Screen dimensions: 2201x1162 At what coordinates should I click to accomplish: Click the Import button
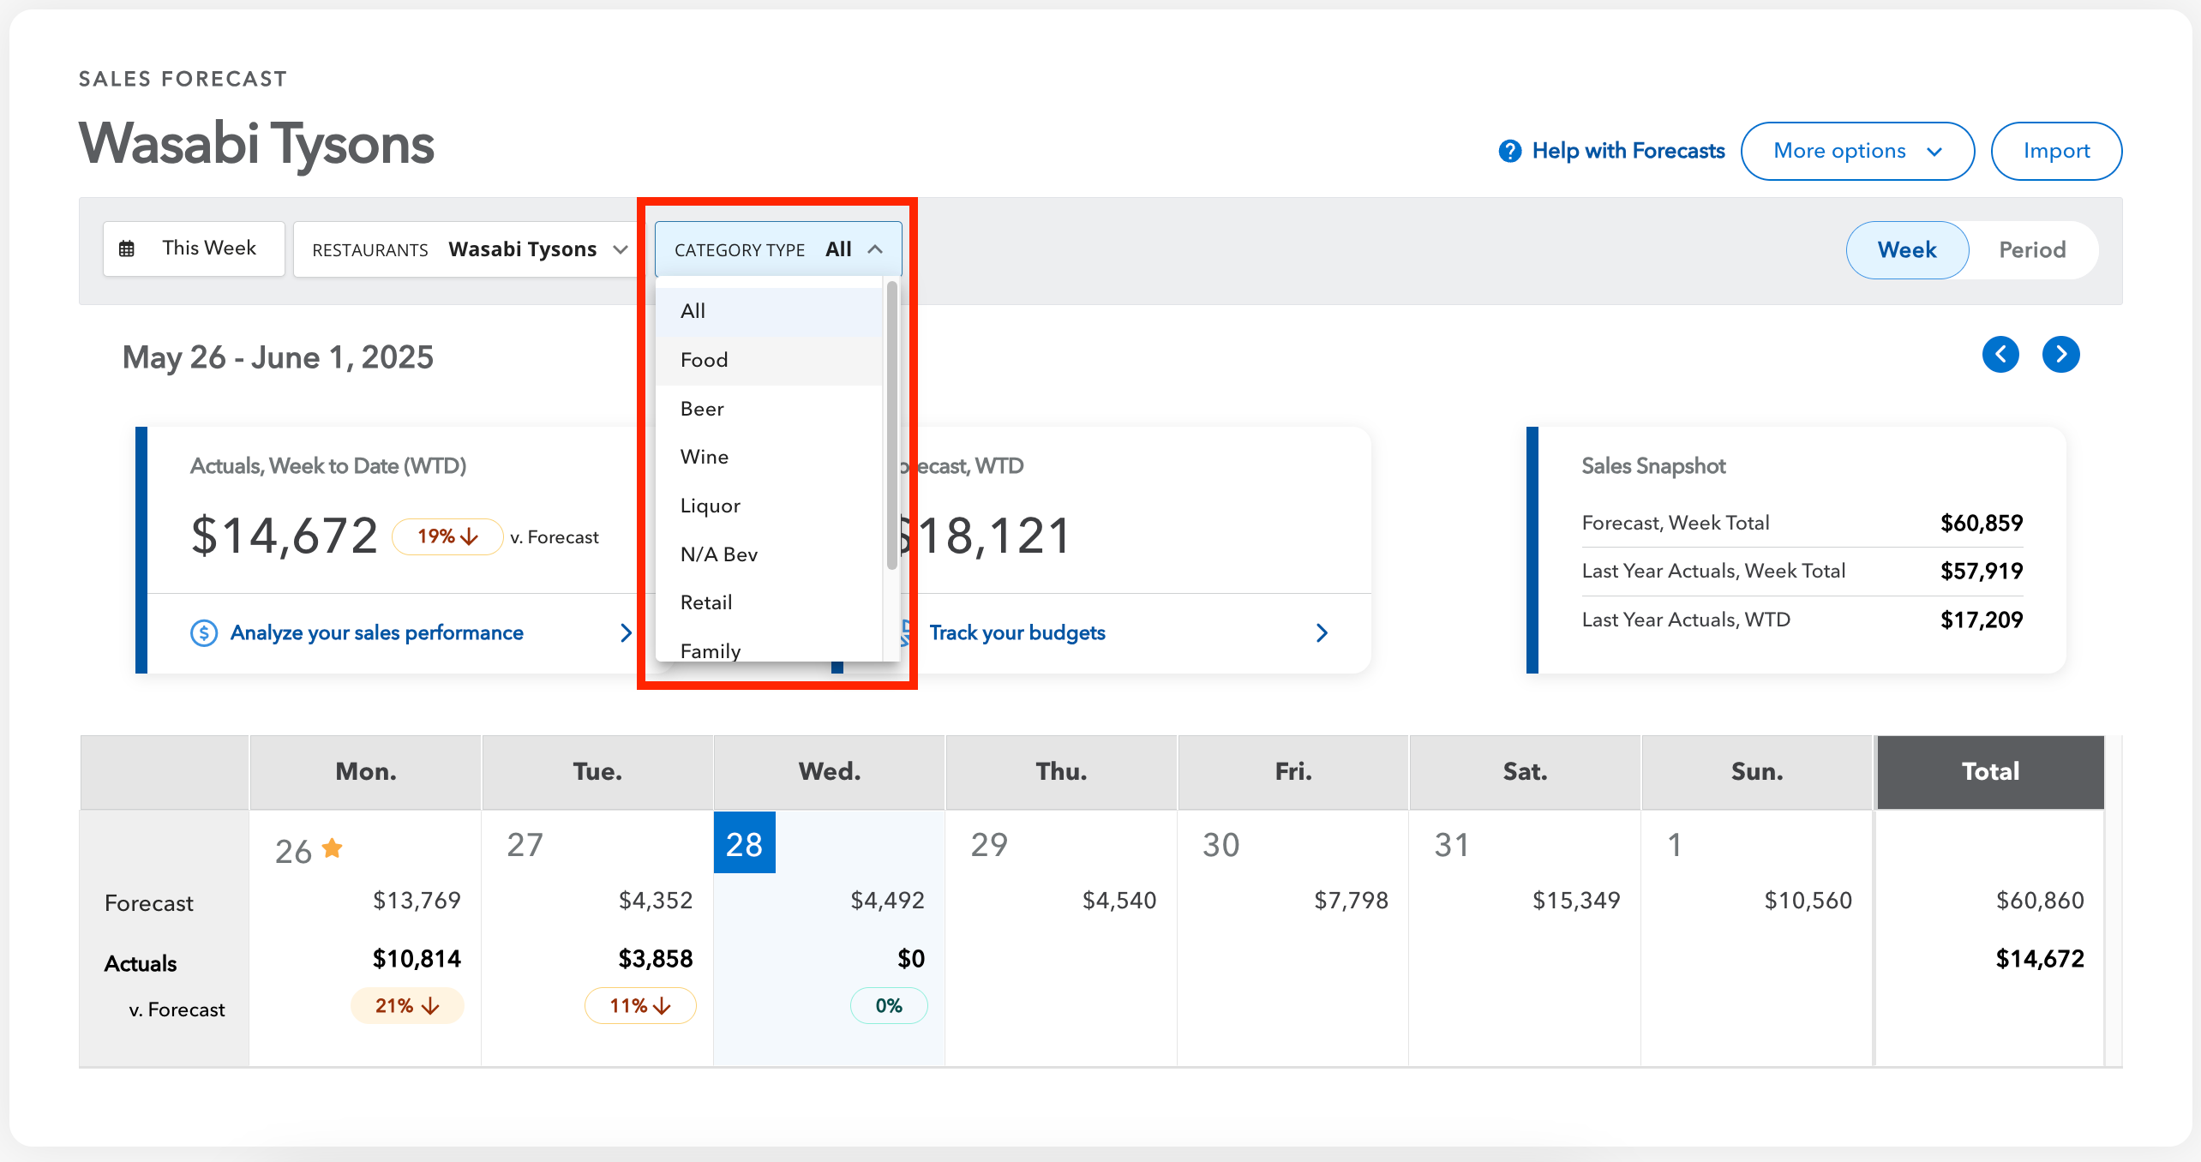(x=2056, y=151)
